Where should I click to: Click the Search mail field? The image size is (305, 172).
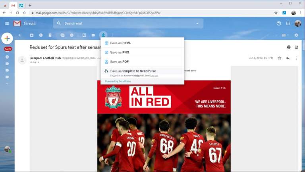(x=128, y=23)
